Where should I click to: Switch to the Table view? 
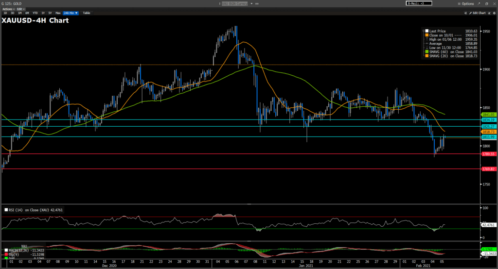pos(87,13)
